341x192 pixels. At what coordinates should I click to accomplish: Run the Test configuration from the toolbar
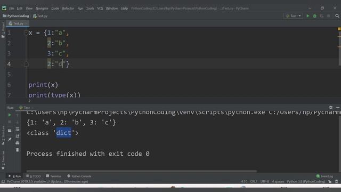pyautogui.click(x=308, y=16)
